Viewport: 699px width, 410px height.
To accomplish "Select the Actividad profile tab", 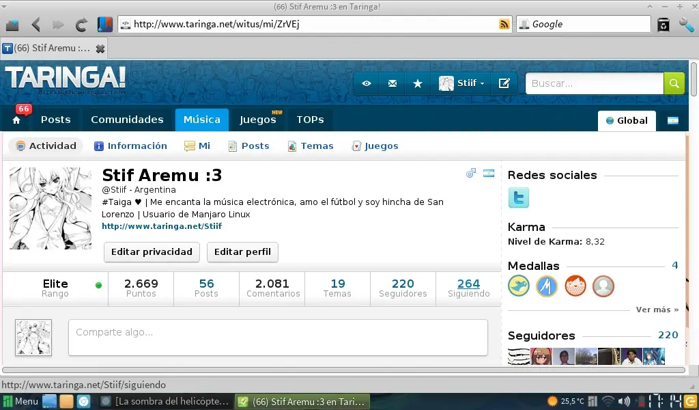I will [x=46, y=146].
